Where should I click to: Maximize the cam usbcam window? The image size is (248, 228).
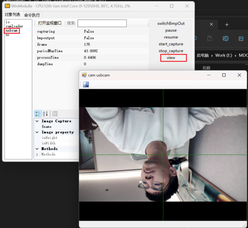pyautogui.click(x=224, y=75)
